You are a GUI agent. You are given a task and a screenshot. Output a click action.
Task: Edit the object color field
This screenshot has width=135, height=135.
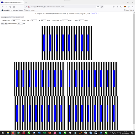point(16,20)
